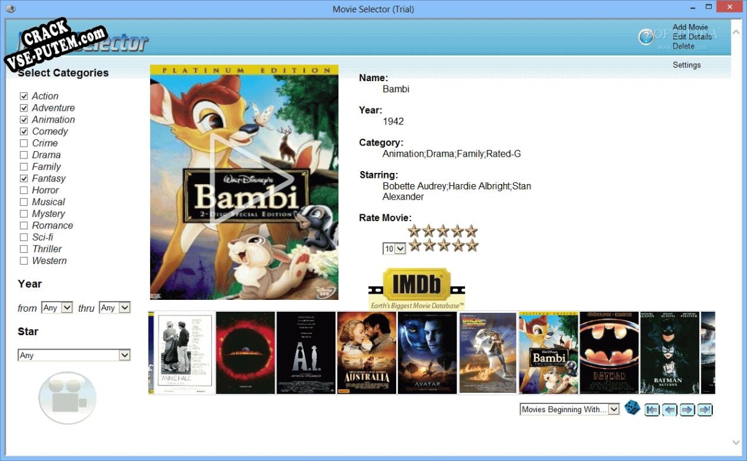
Task: Open the Year 'from' dropdown
Action: [x=57, y=307]
